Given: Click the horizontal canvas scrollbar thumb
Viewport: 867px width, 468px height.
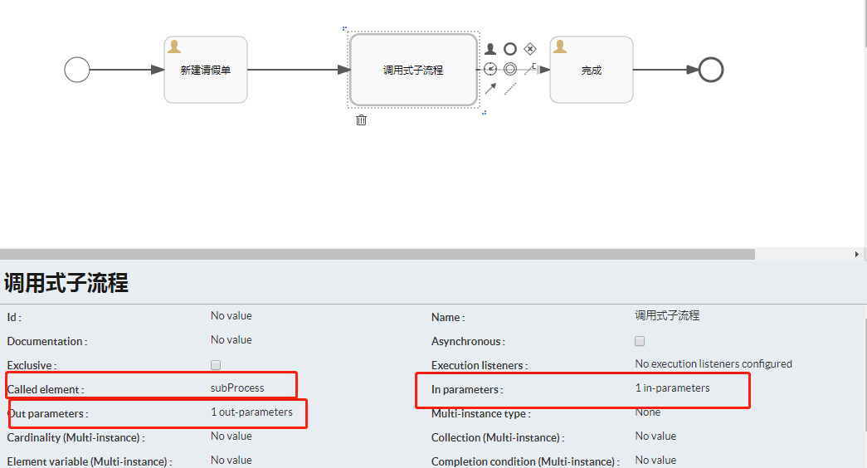Looking at the screenshot, I should click(377, 254).
